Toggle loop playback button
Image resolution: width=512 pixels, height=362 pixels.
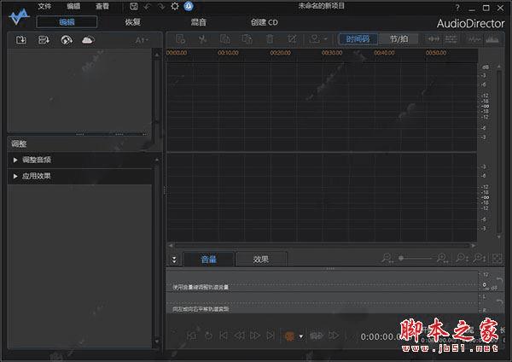coord(208,336)
